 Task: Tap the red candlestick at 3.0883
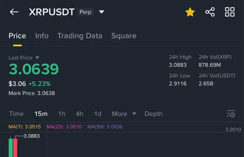coord(15,147)
